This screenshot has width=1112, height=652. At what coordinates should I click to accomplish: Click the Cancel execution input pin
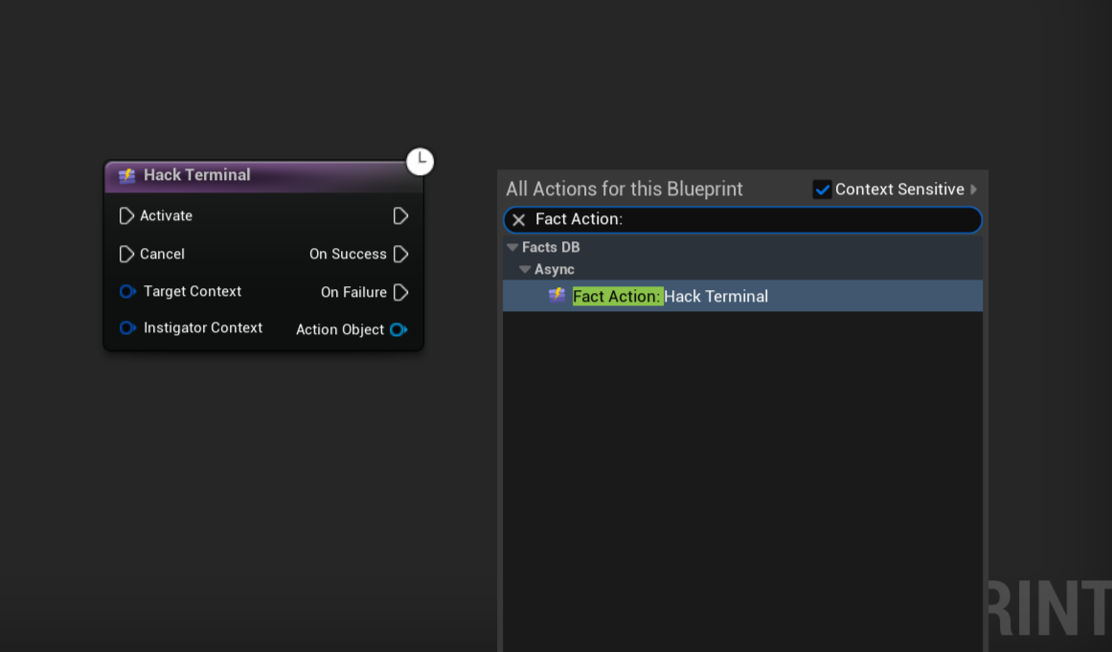[x=126, y=254]
